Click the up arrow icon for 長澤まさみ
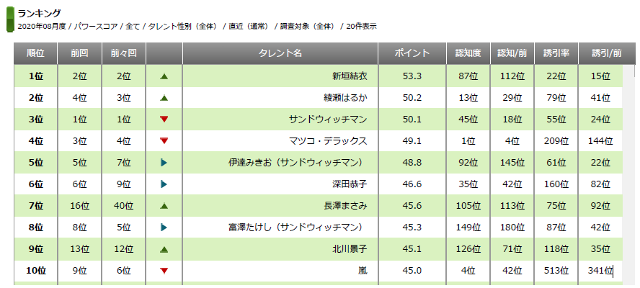Viewport: 640px width, 288px height. click(x=164, y=206)
